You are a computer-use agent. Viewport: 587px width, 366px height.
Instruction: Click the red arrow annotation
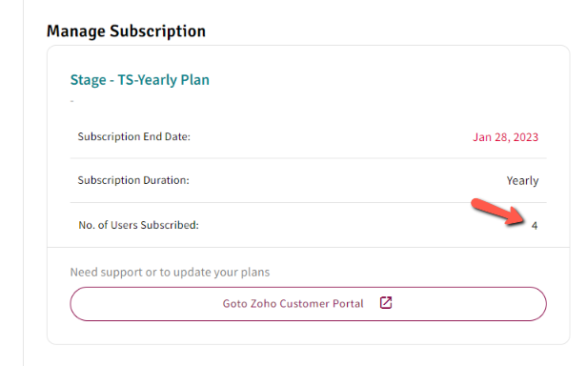498,212
